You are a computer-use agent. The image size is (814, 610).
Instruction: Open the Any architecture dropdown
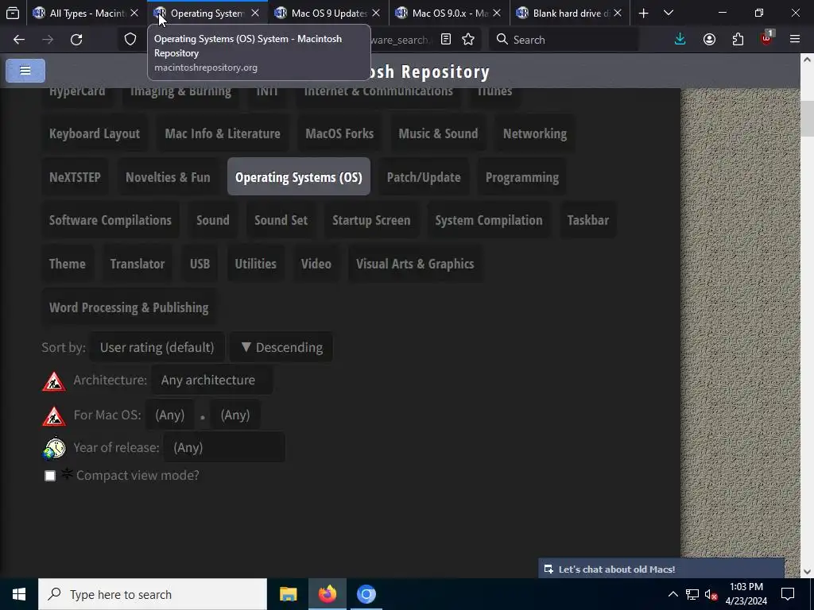point(211,380)
